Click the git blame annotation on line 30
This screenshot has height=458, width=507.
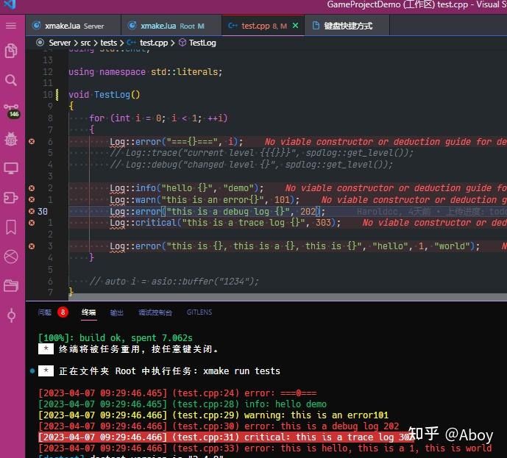click(x=432, y=212)
